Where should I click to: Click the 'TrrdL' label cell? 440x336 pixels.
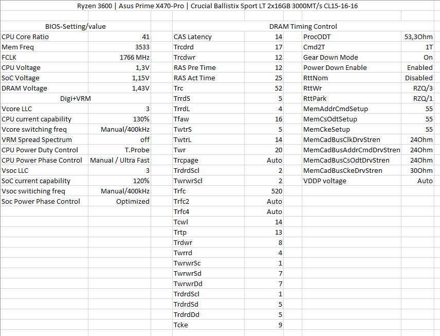tap(209, 109)
